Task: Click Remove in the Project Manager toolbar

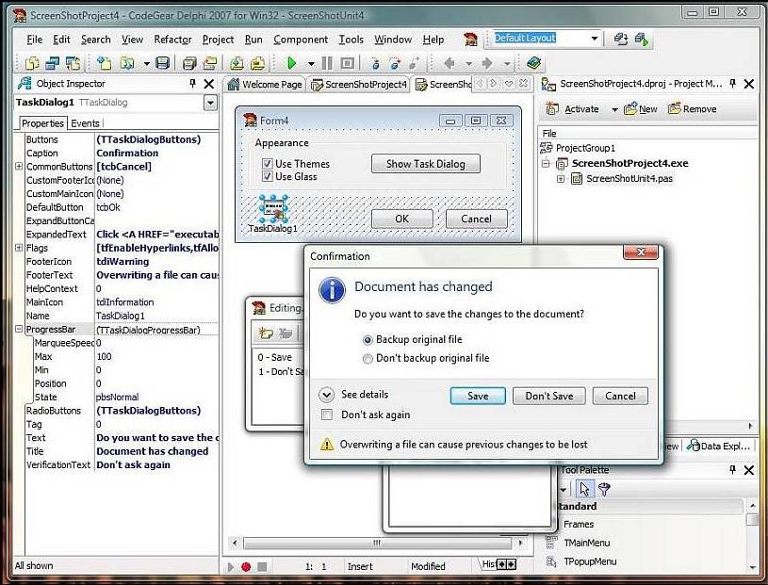Action: (693, 109)
